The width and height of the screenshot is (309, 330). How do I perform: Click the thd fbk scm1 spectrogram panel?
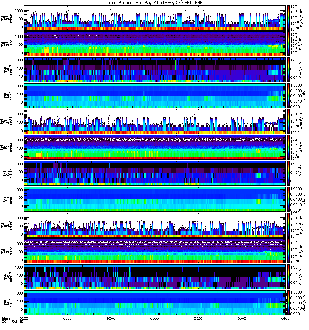tap(155, 199)
